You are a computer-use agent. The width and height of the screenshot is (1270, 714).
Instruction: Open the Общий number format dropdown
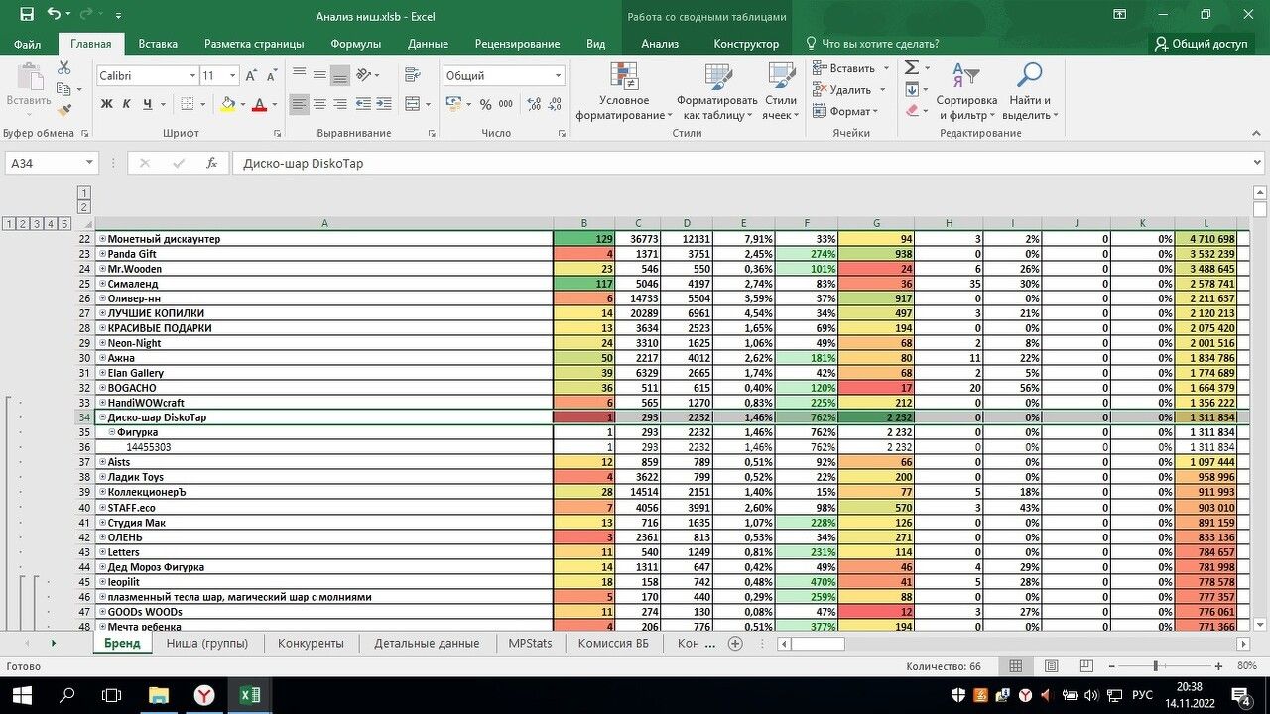[x=558, y=76]
